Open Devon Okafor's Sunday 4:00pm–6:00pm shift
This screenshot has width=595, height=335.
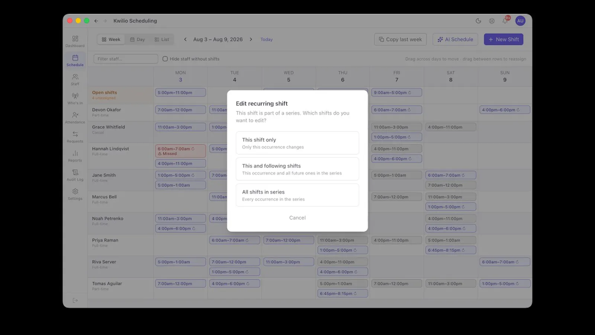[x=505, y=110]
